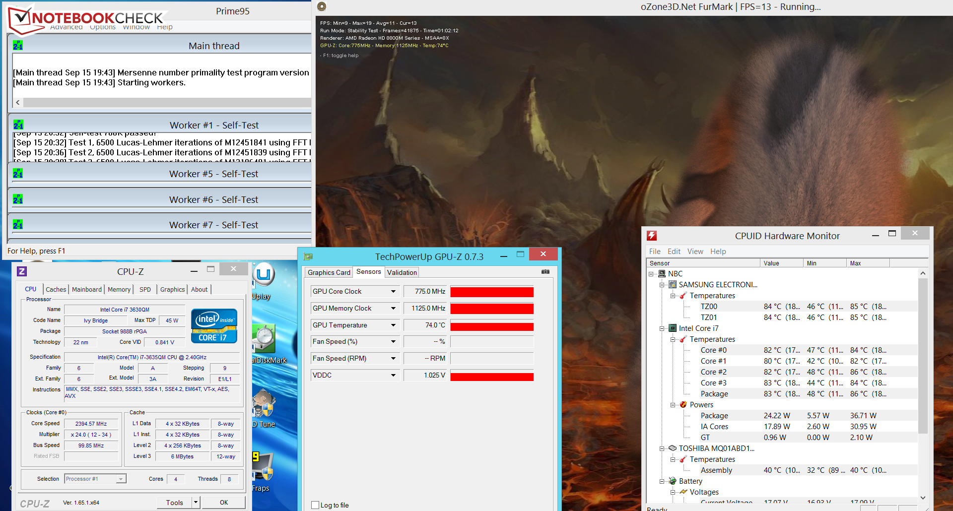
Task: Click the Max column header in Hardware Monitor
Action: (x=868, y=263)
